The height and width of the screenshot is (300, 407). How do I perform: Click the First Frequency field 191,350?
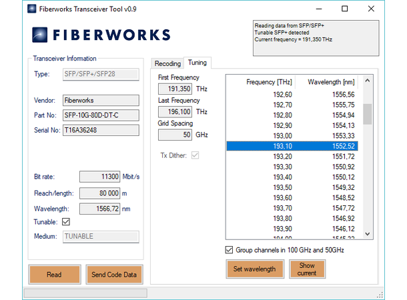(175, 89)
